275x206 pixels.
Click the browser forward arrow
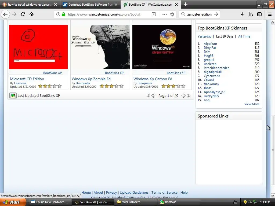point(14,14)
